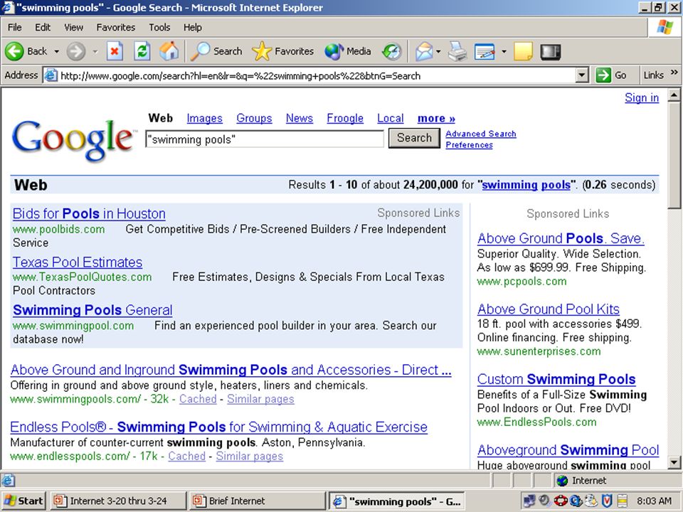Expand the Address bar URL dropdown

coord(581,75)
